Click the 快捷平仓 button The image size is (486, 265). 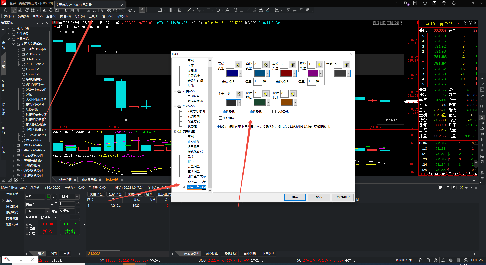pyautogui.click(x=96, y=194)
